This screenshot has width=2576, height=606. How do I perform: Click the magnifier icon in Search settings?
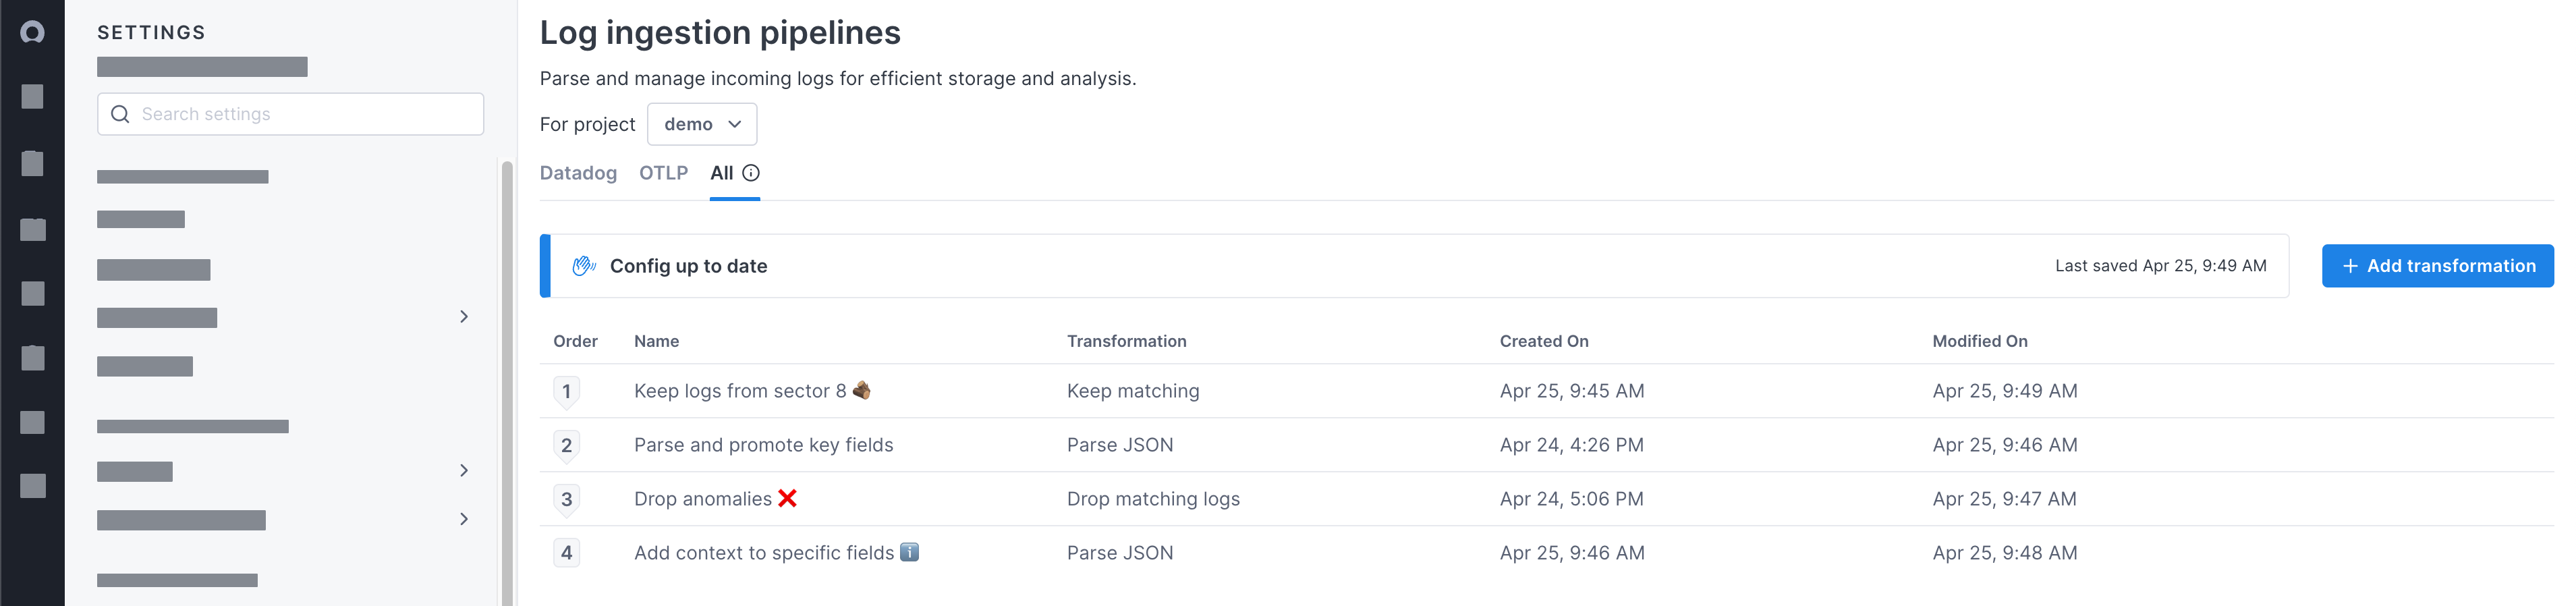tap(120, 114)
